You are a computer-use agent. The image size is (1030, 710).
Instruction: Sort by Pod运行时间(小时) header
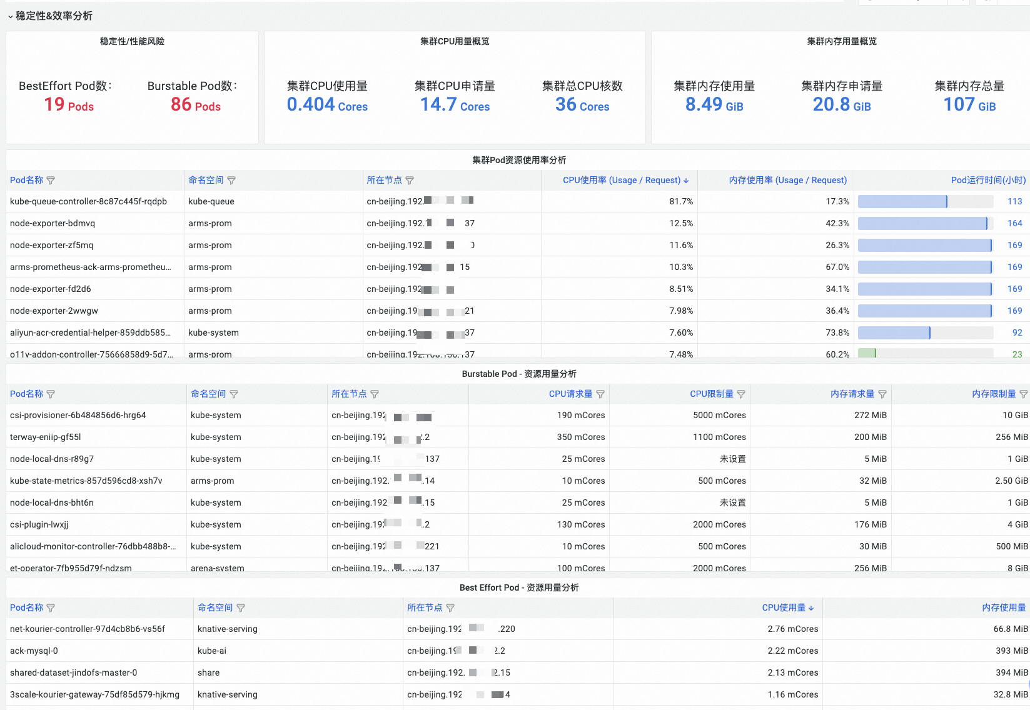(x=988, y=180)
